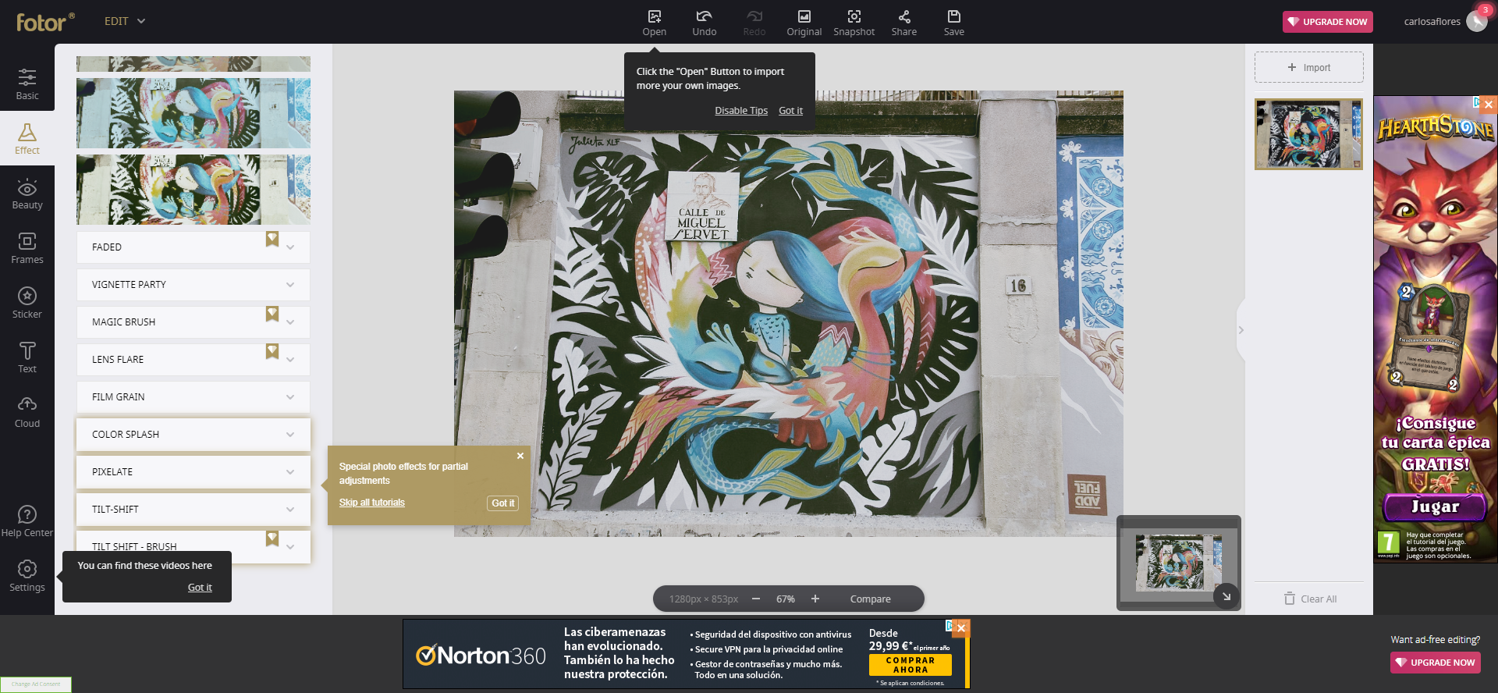Expand the FILM GRAIN effect group
Image resolution: width=1498 pixels, height=693 pixels.
pos(193,397)
